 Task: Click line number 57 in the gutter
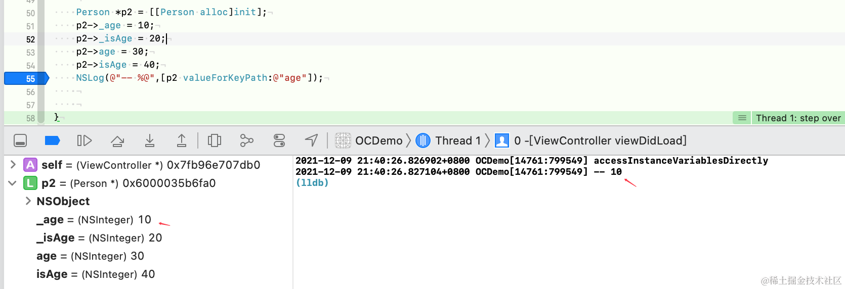tap(30, 105)
